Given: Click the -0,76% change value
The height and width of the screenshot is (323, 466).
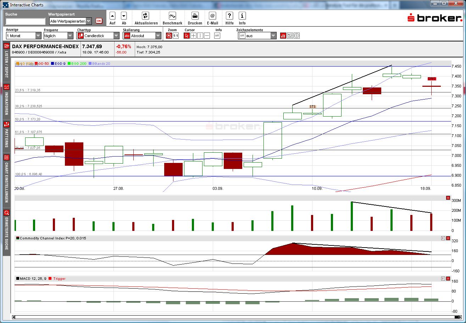Looking at the screenshot, I should [x=123, y=46].
